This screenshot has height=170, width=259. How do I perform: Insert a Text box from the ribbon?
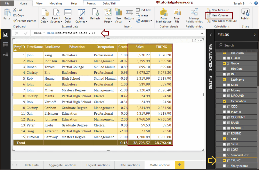click(x=143, y=10)
